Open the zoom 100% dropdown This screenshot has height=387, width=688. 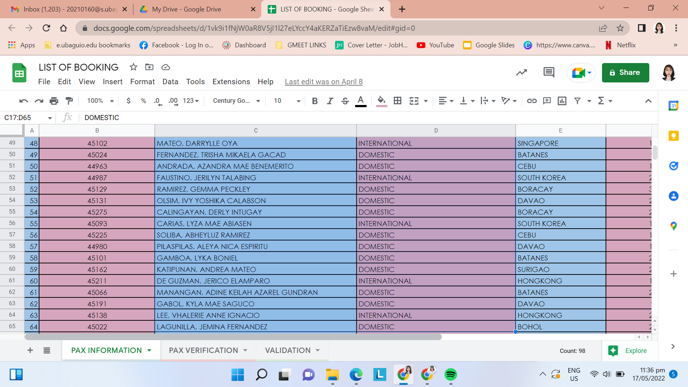(100, 101)
